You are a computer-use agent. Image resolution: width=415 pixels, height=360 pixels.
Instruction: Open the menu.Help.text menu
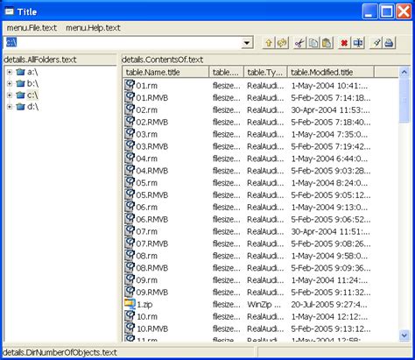[93, 28]
